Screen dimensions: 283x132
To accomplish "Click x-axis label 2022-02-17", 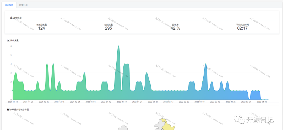I will point(168,102).
